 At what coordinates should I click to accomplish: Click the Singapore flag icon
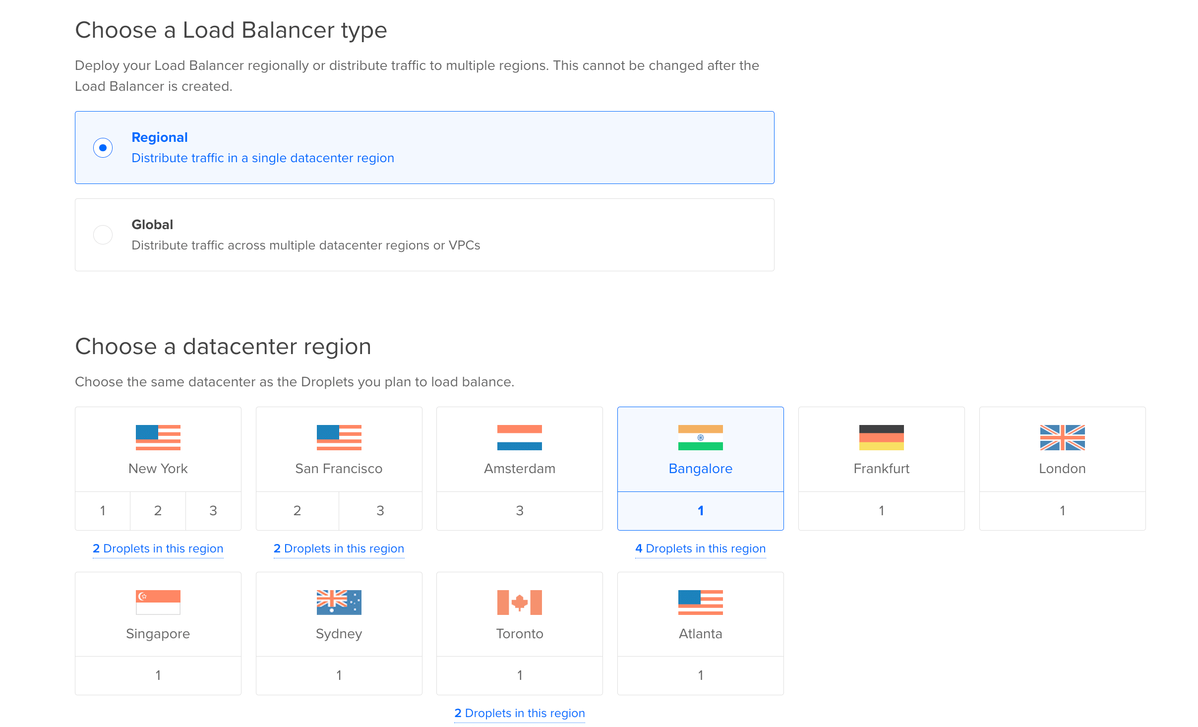(158, 603)
